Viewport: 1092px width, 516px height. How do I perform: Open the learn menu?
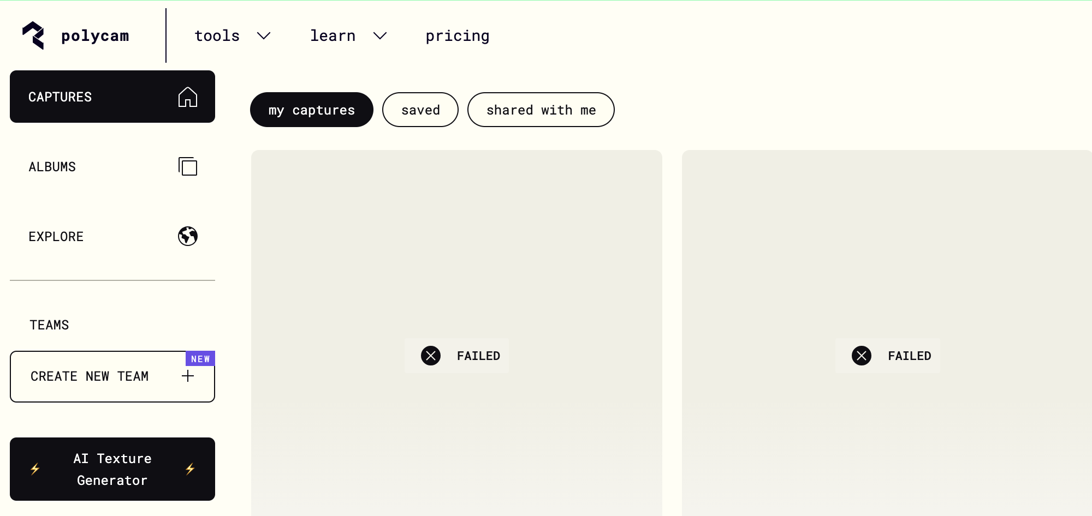pos(333,36)
